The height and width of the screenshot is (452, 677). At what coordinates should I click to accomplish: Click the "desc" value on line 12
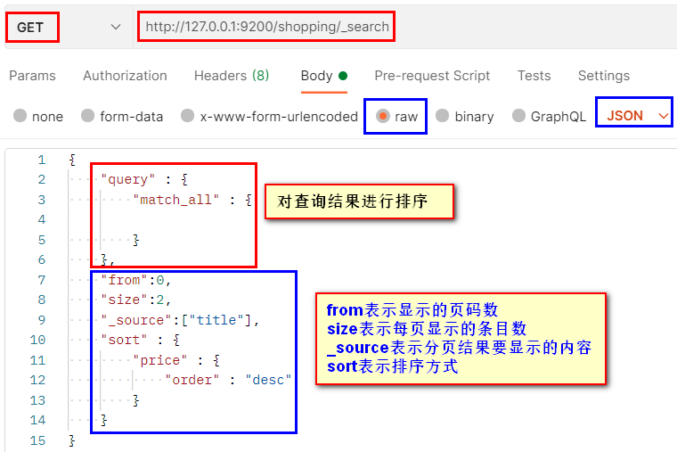[268, 381]
